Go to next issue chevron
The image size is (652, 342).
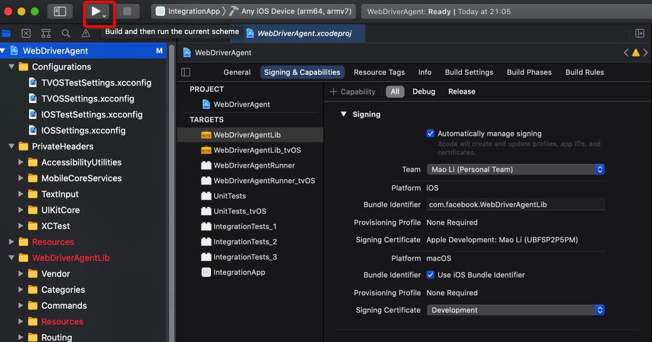645,52
